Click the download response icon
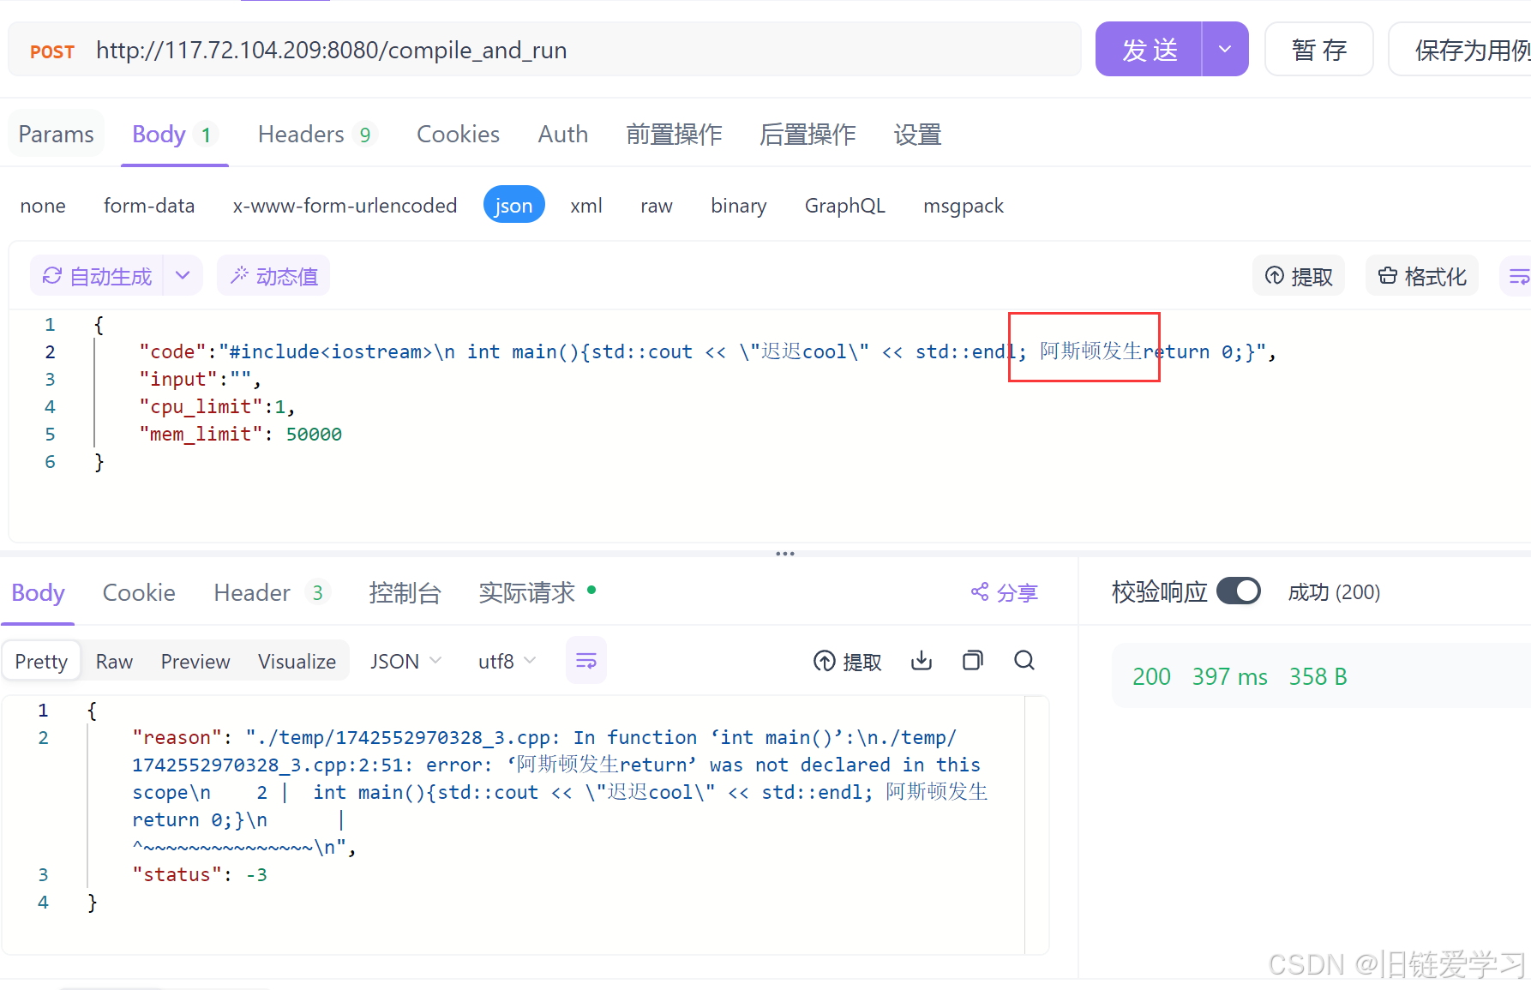 [x=922, y=660]
